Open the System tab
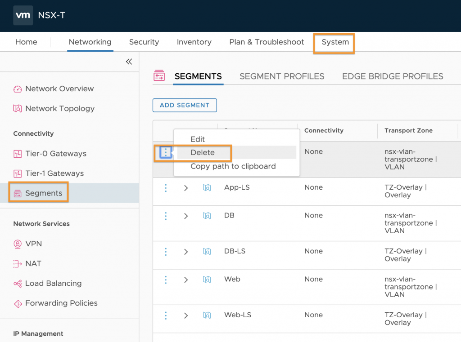The height and width of the screenshot is (342, 461). (x=335, y=42)
